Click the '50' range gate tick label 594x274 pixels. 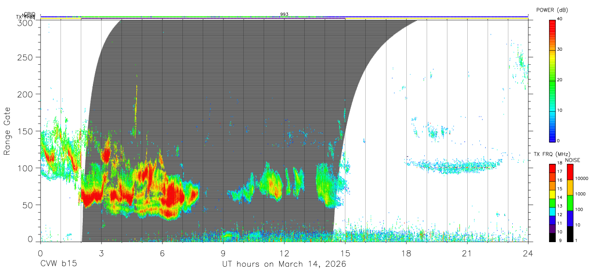pyautogui.click(x=27, y=205)
